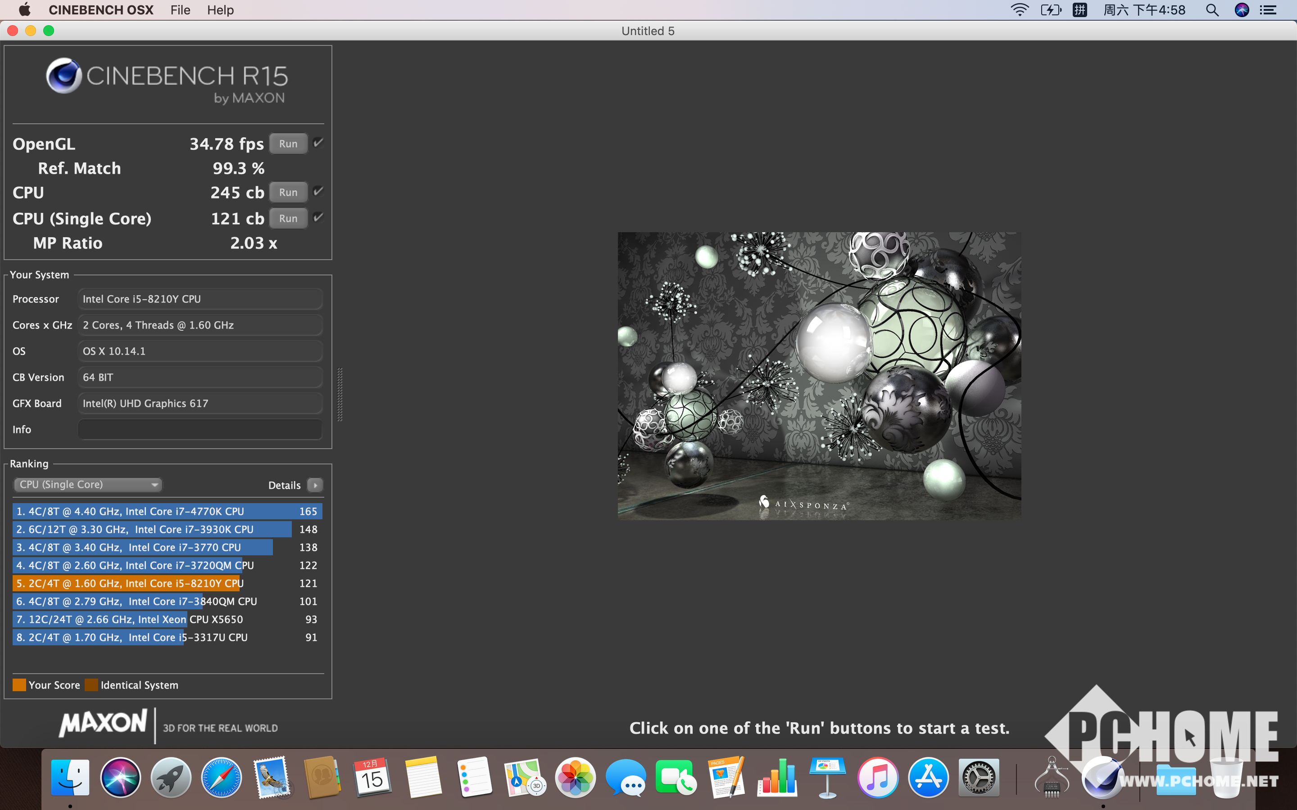Select ranking row Intel Core i7-3720QM
Viewport: 1297px width, 810px height.
pyautogui.click(x=167, y=565)
